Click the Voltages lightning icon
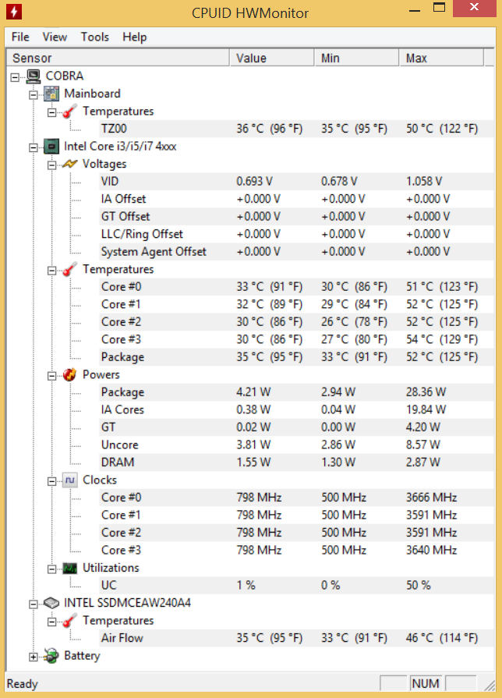Screen dimensions: 502x698 [x=70, y=164]
